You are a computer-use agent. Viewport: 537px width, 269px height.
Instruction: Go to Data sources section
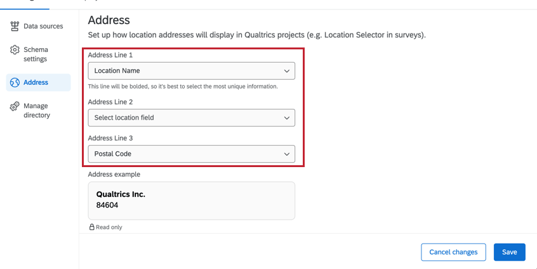[43, 26]
